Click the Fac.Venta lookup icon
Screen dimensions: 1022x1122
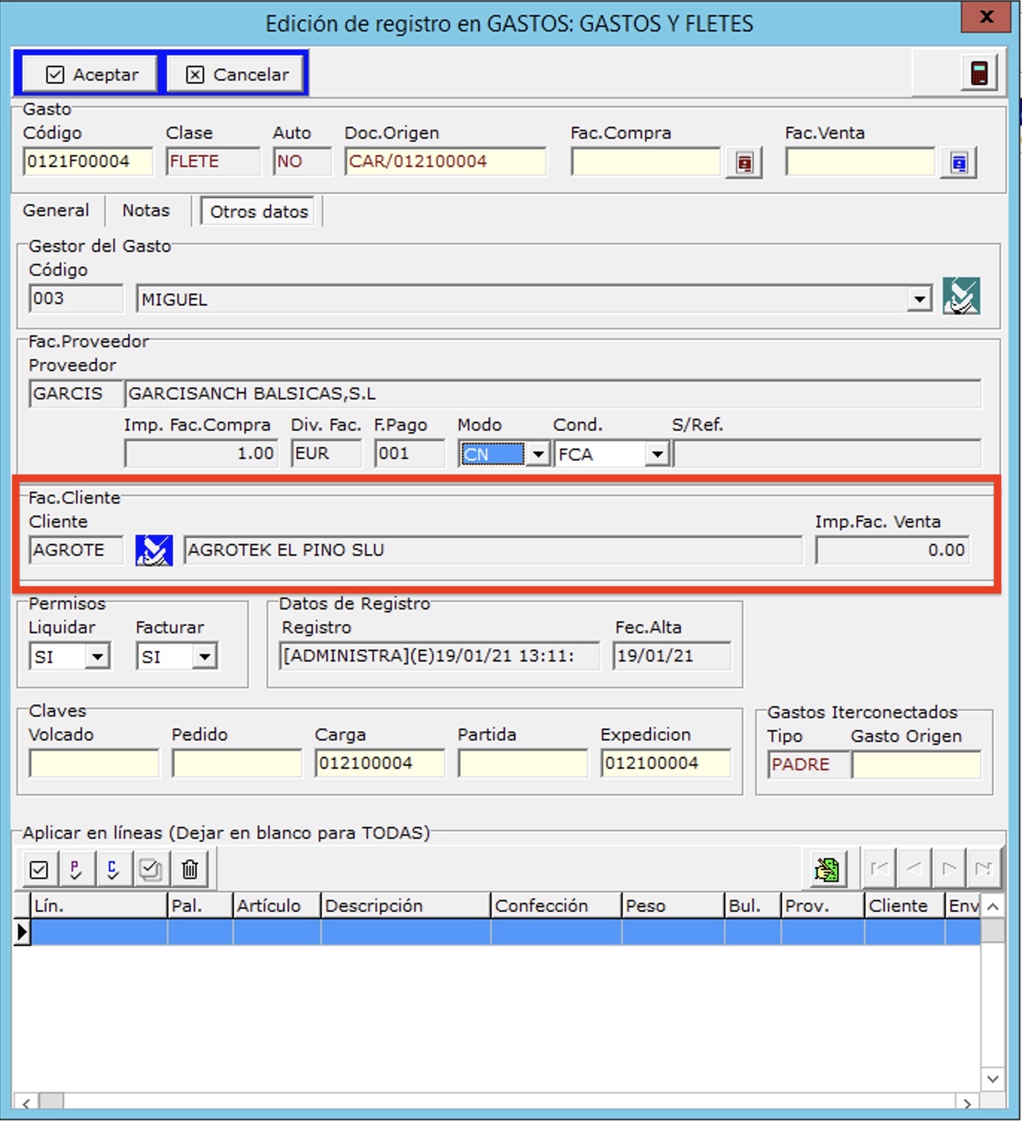(959, 162)
